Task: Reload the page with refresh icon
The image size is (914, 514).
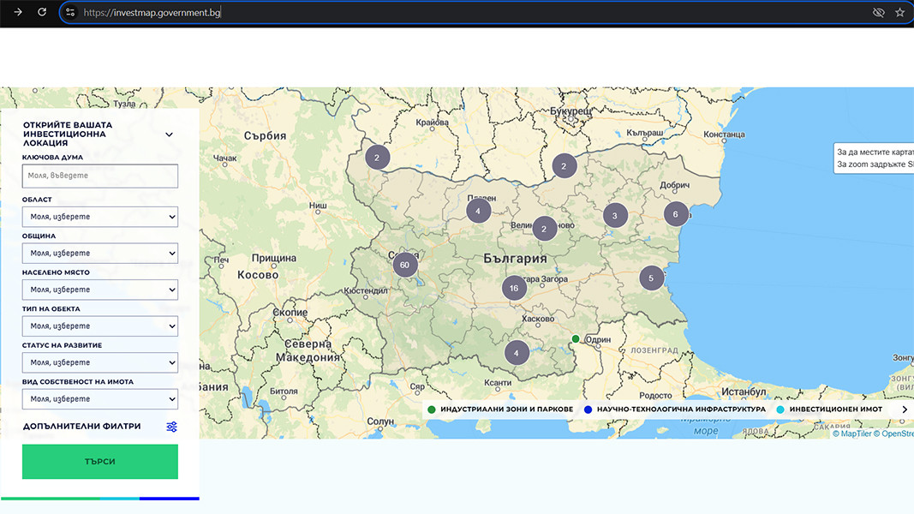Action: (x=42, y=12)
